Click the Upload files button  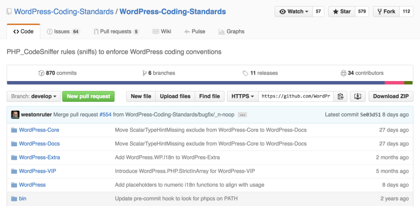pos(175,96)
